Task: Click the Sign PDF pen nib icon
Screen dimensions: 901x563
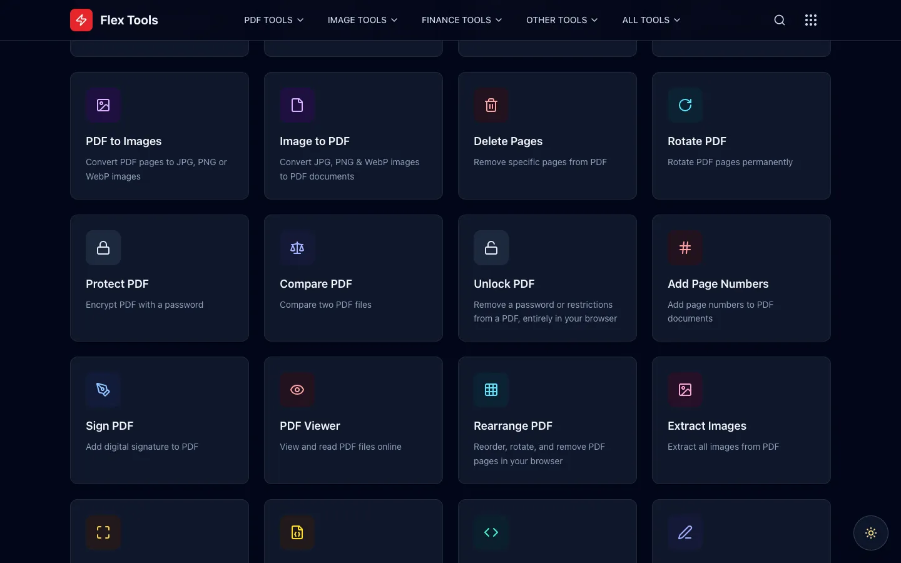Action: tap(103, 390)
